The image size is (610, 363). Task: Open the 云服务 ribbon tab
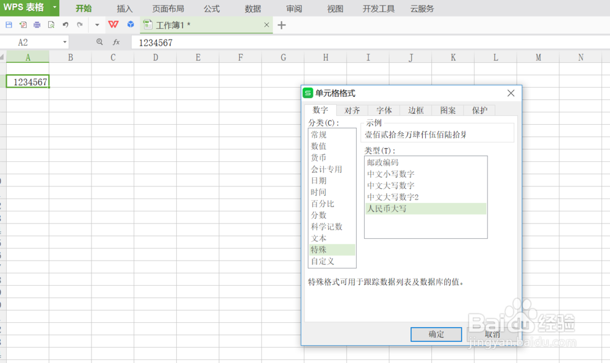tap(422, 9)
